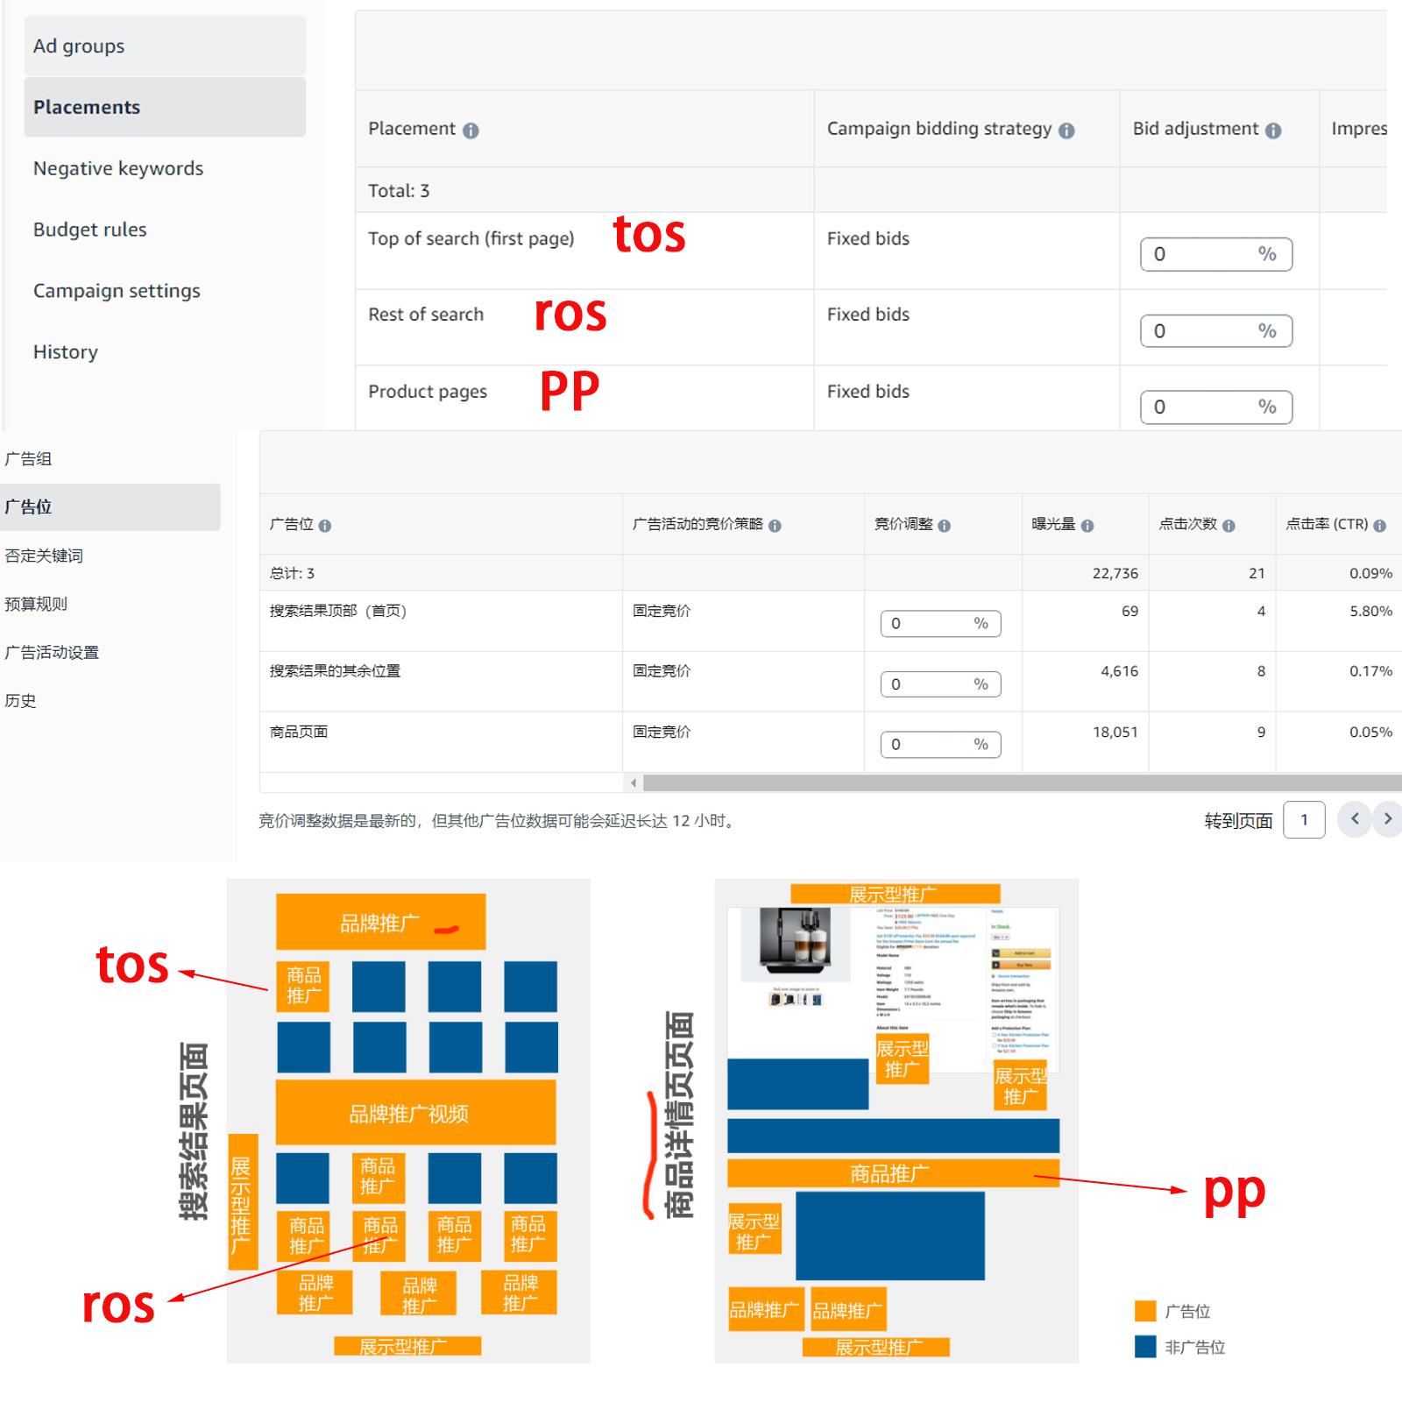
Task: Click info icon beside 竞价调整 header
Action: (945, 526)
